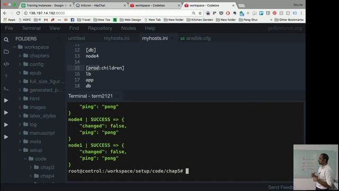339x191 pixels.
Task: Click the presenter webcam thumbnail
Action: [x=316, y=167]
